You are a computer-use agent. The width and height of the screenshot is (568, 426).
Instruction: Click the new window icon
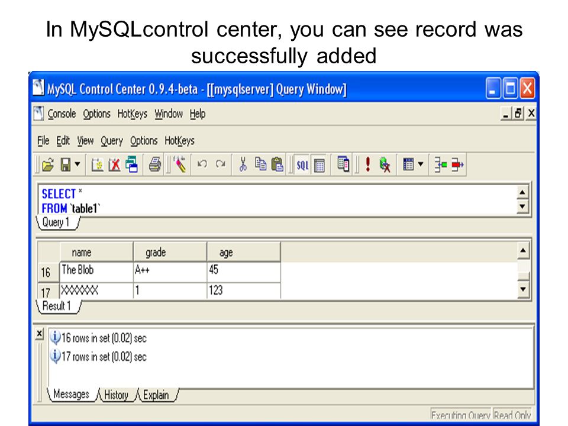(131, 164)
